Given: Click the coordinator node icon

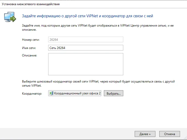Looking at the screenshot, I should [51, 93].
